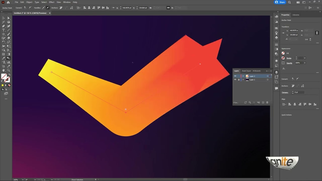Switch to the Libraries tab

(x=296, y=15)
